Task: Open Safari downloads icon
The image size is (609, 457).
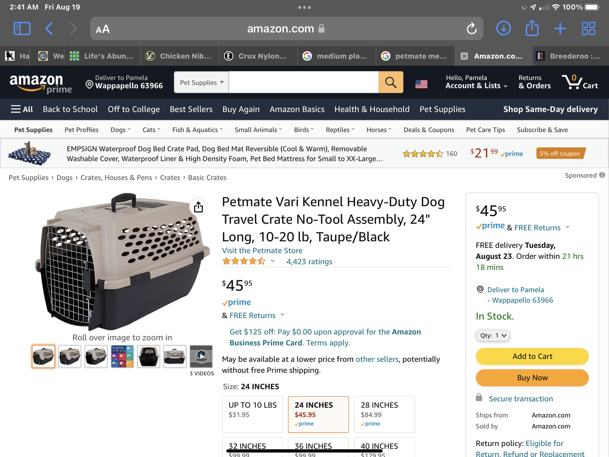Action: tap(503, 29)
